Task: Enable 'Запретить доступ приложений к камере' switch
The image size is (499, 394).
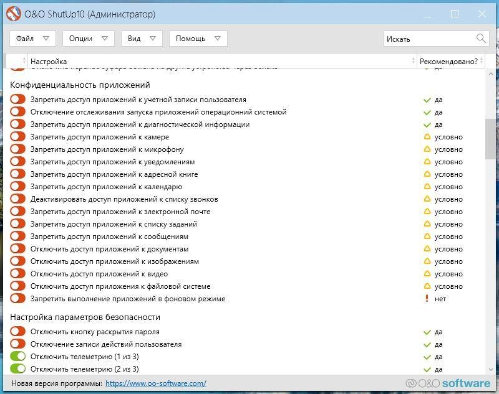Action: 17,137
